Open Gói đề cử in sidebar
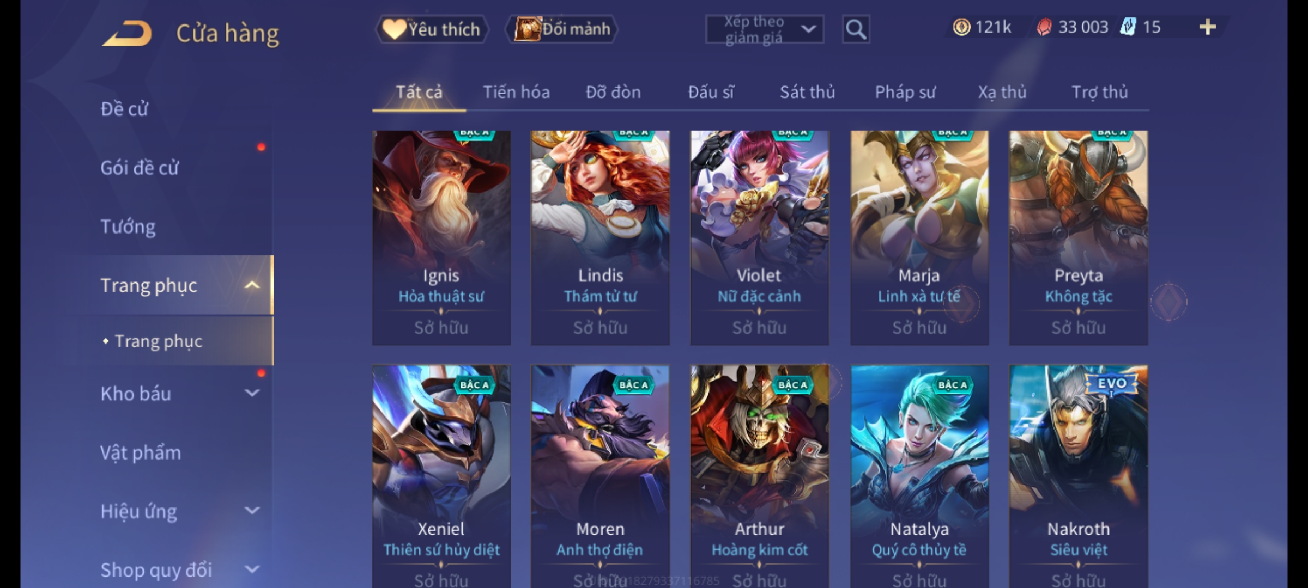The height and width of the screenshot is (588, 1308). click(140, 168)
